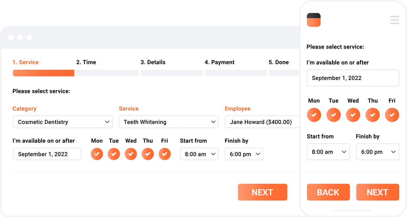
Task: Click the desktop date field September 1, 2022
Action: (x=47, y=154)
